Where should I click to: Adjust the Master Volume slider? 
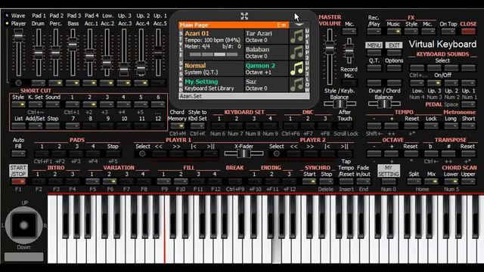330,48
